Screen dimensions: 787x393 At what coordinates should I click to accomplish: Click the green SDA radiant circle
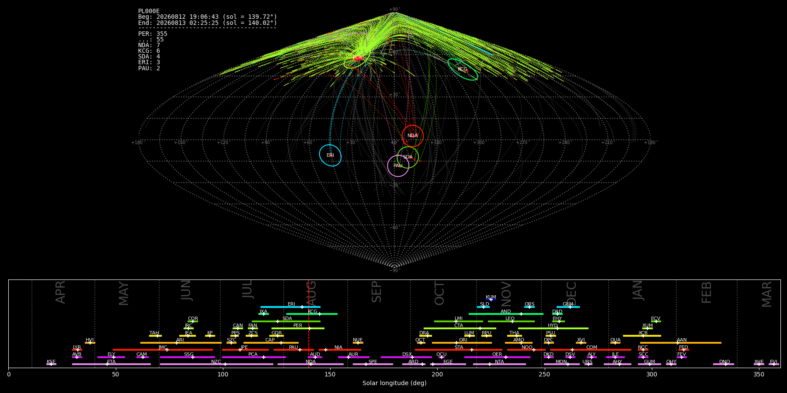(x=408, y=157)
